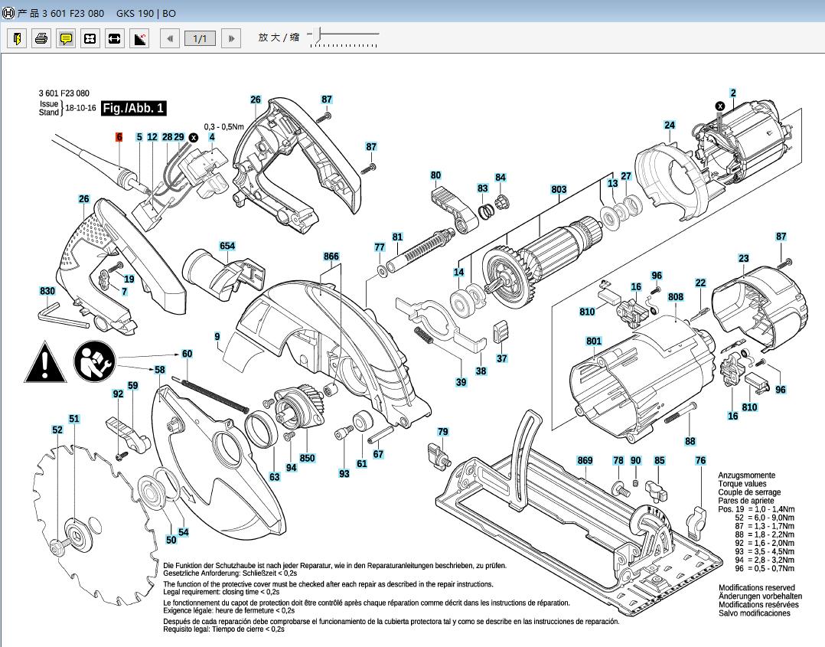Select part number 803 armature label
Screen dimensions: 825x647
[x=559, y=190]
